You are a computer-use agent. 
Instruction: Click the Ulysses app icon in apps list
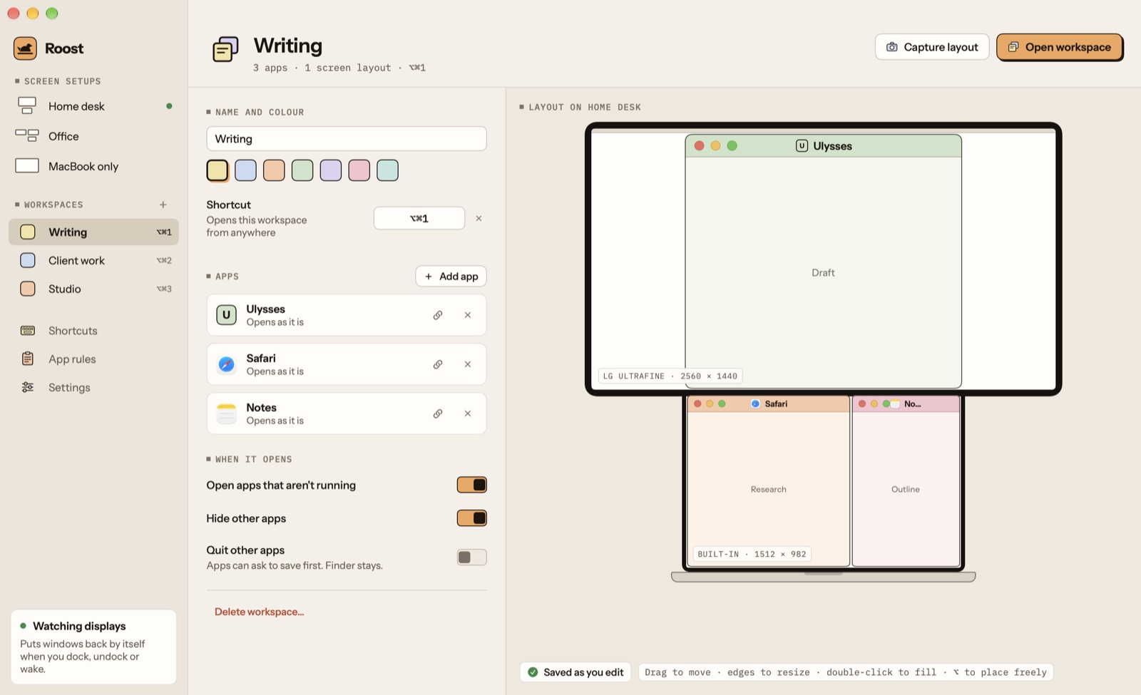[226, 315]
